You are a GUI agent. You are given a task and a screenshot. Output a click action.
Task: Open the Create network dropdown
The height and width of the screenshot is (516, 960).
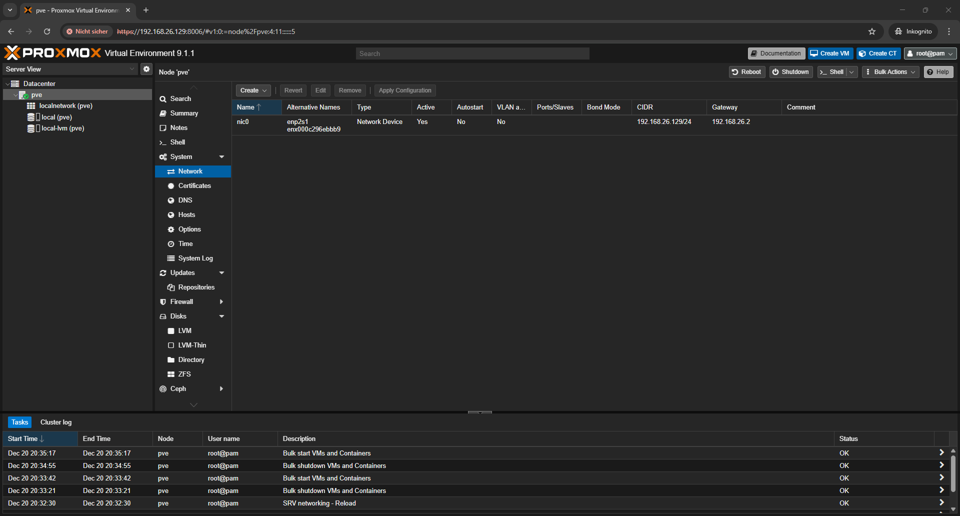tap(253, 90)
